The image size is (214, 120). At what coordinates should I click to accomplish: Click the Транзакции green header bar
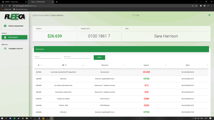pos(121,49)
